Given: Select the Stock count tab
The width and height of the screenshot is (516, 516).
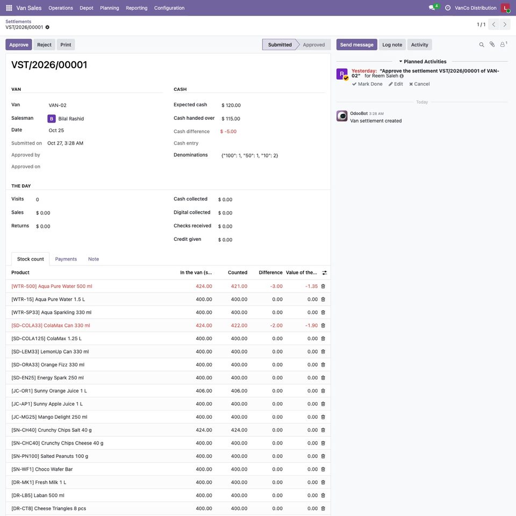Looking at the screenshot, I should [x=30, y=259].
